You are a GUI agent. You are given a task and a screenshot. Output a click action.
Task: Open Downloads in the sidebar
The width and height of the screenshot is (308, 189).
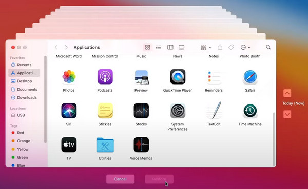[24, 98]
